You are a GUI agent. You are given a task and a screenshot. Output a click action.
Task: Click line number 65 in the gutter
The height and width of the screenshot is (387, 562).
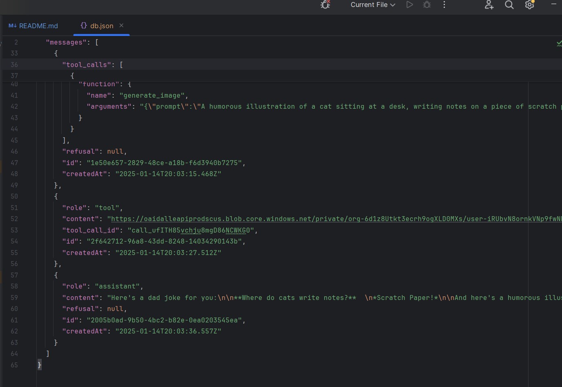[14, 365]
